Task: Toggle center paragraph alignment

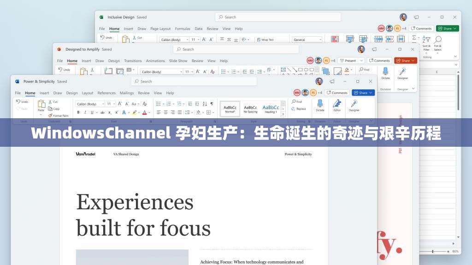Action: point(165,112)
